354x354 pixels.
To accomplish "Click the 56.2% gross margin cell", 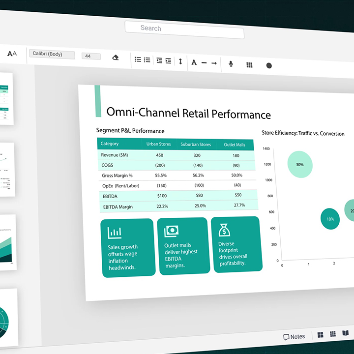I will [x=198, y=175].
